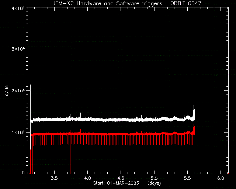Click the 'Start: 01-MAR-2003' axis caption
Screen dimensions: 236x189
click(x=116, y=183)
